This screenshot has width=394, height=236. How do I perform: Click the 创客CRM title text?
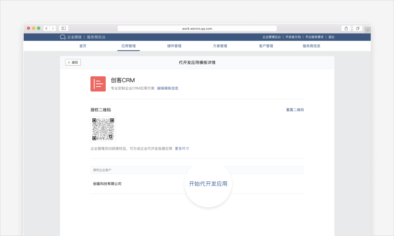(x=123, y=80)
